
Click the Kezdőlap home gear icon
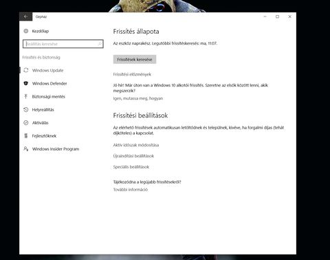click(x=26, y=31)
